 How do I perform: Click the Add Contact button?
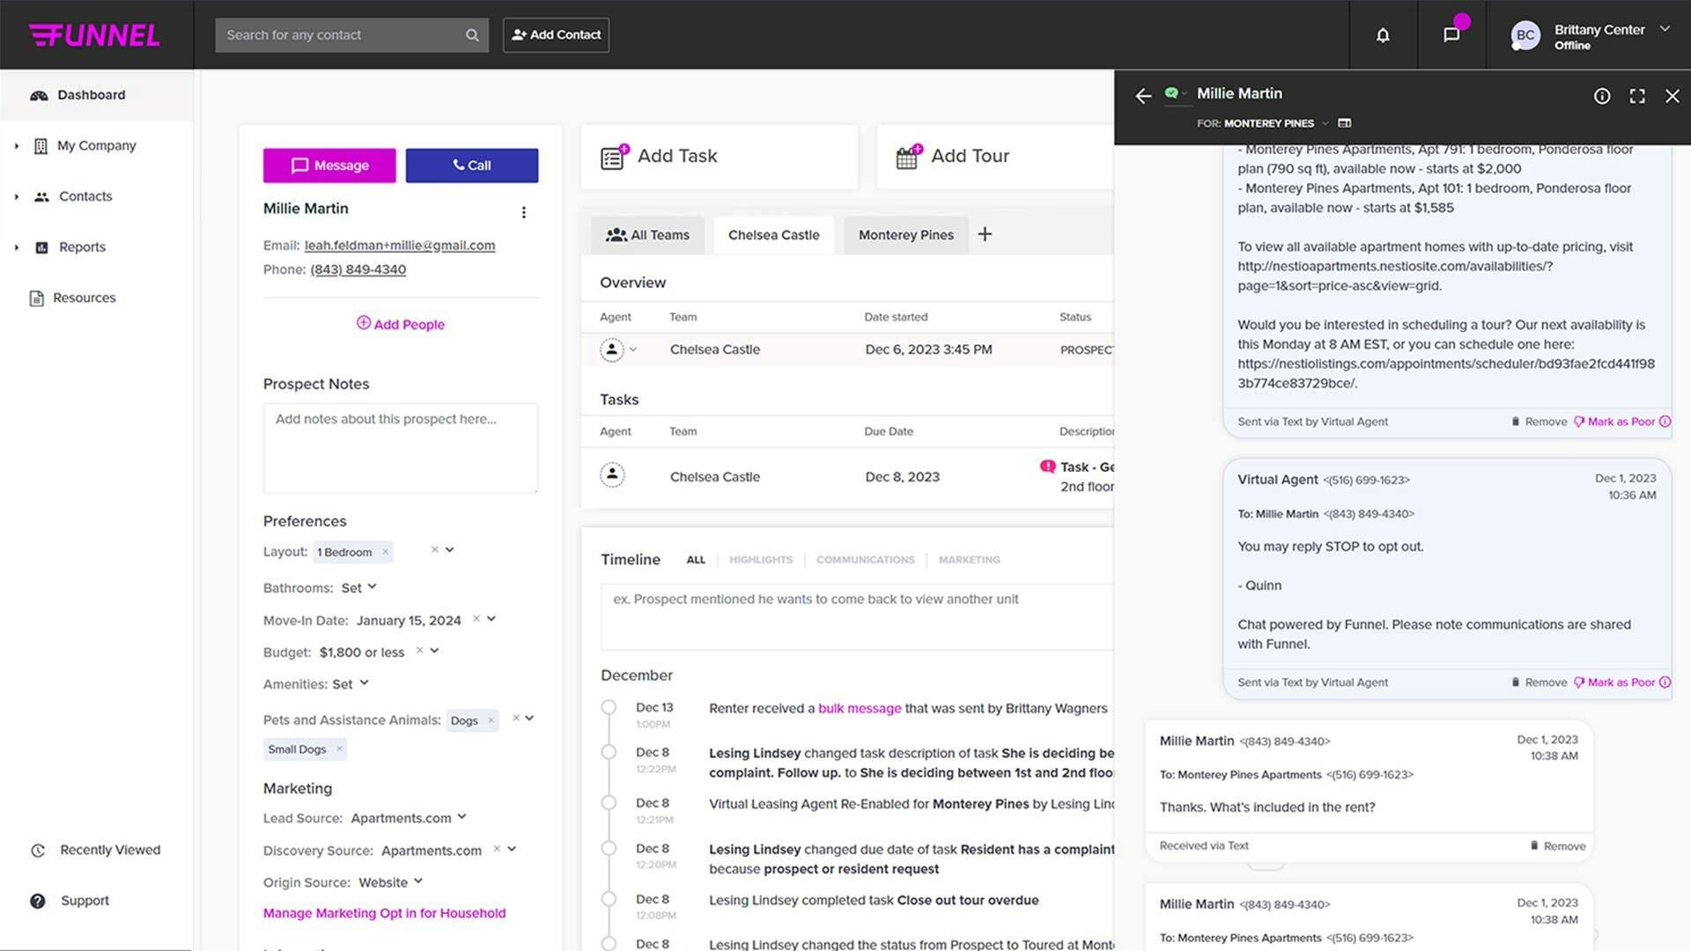click(555, 34)
